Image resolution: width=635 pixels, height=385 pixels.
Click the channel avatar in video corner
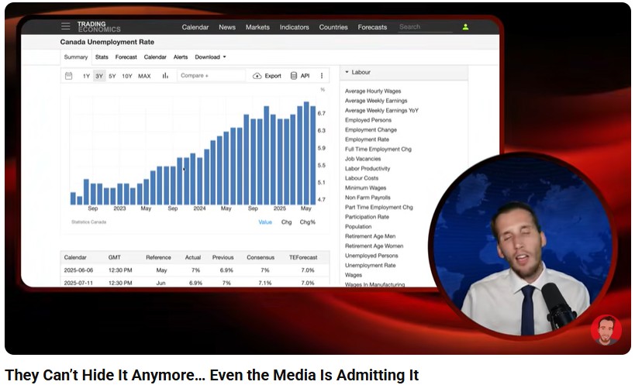(606, 330)
